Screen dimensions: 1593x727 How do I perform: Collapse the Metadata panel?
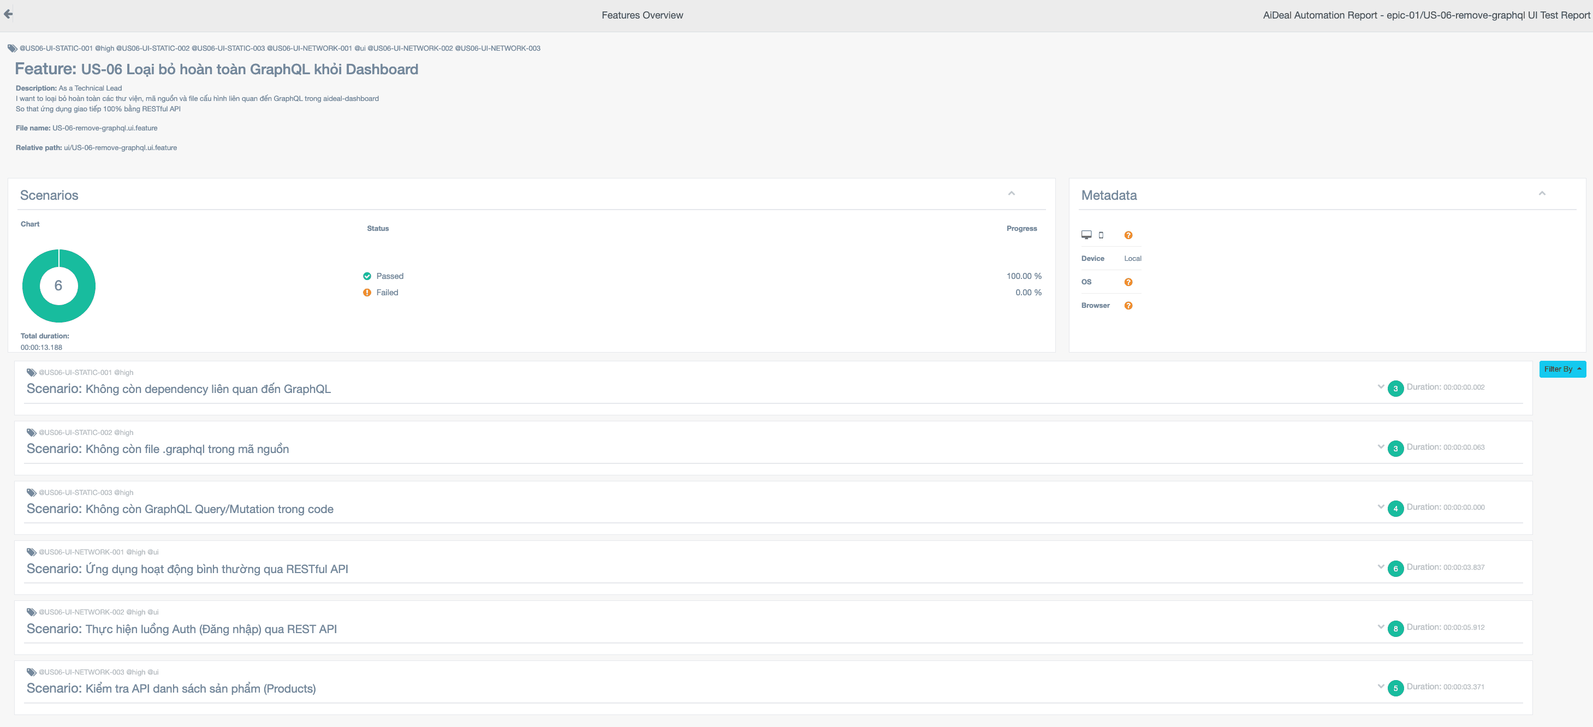(x=1542, y=194)
